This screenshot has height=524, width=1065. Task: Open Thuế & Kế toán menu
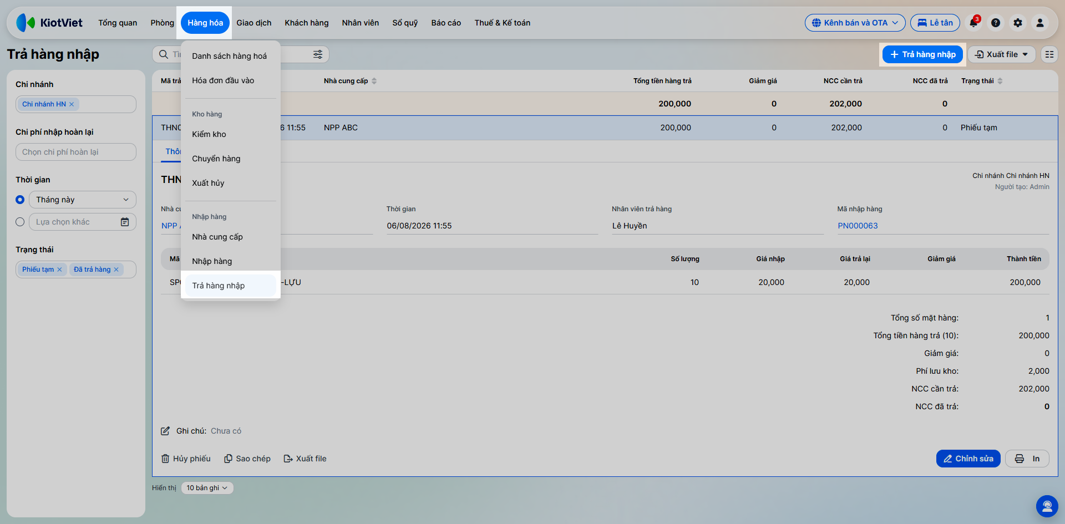click(503, 23)
